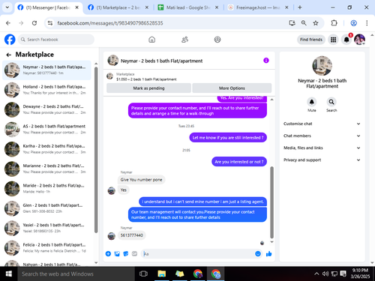Open the Facebook Home icon

(151, 40)
